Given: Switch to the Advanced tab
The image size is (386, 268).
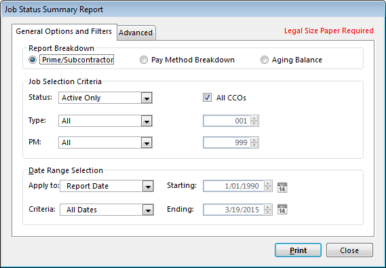Looking at the screenshot, I should click(x=136, y=33).
